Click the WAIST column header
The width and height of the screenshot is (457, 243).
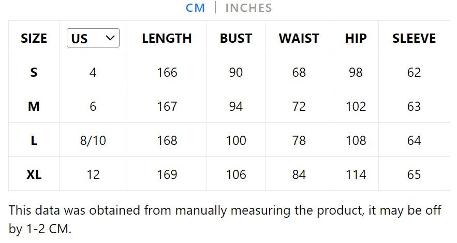pyautogui.click(x=299, y=38)
